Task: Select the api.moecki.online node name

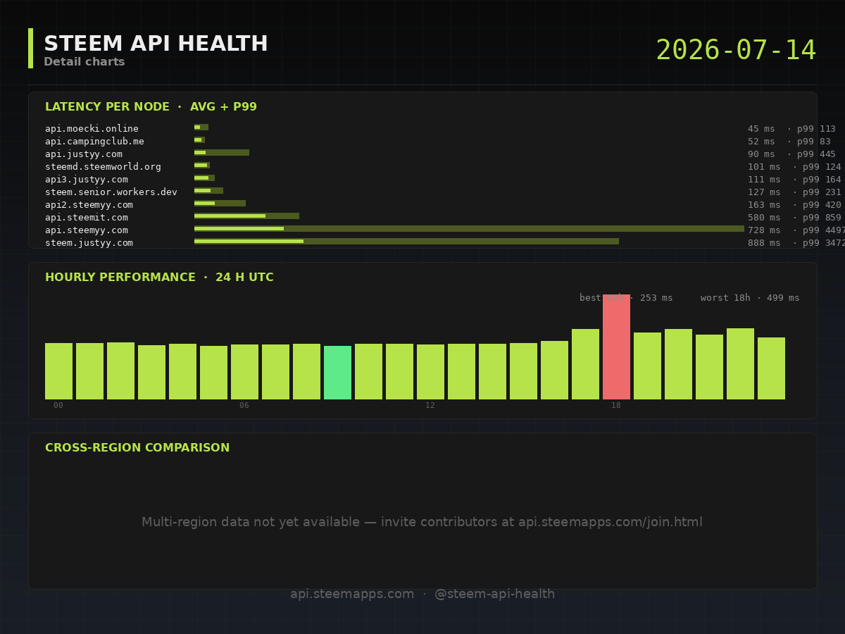Action: [92, 129]
